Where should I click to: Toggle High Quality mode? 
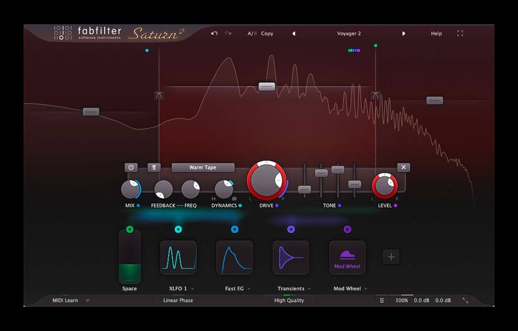point(289,300)
